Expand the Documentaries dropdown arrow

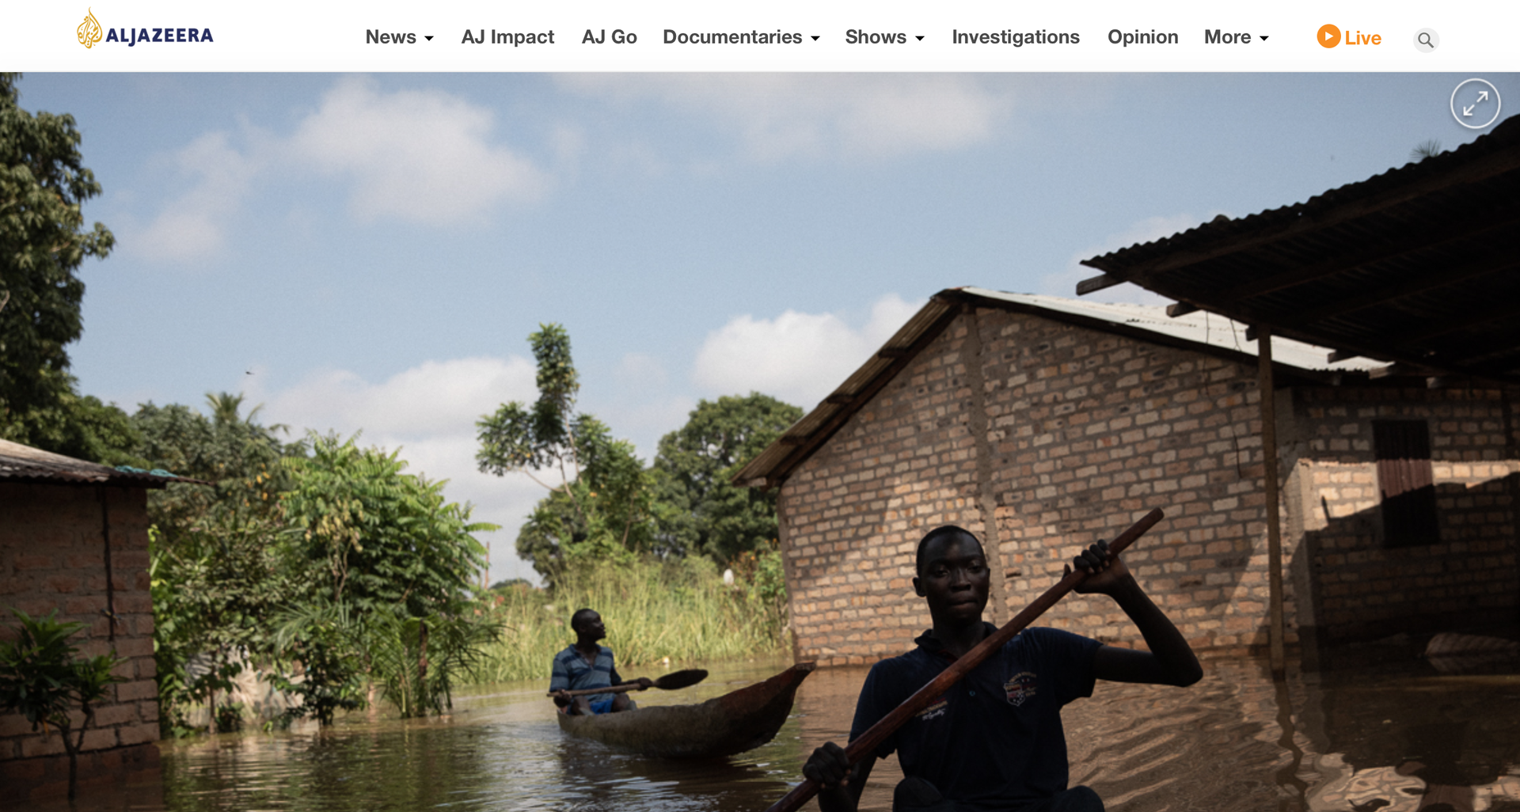click(815, 39)
